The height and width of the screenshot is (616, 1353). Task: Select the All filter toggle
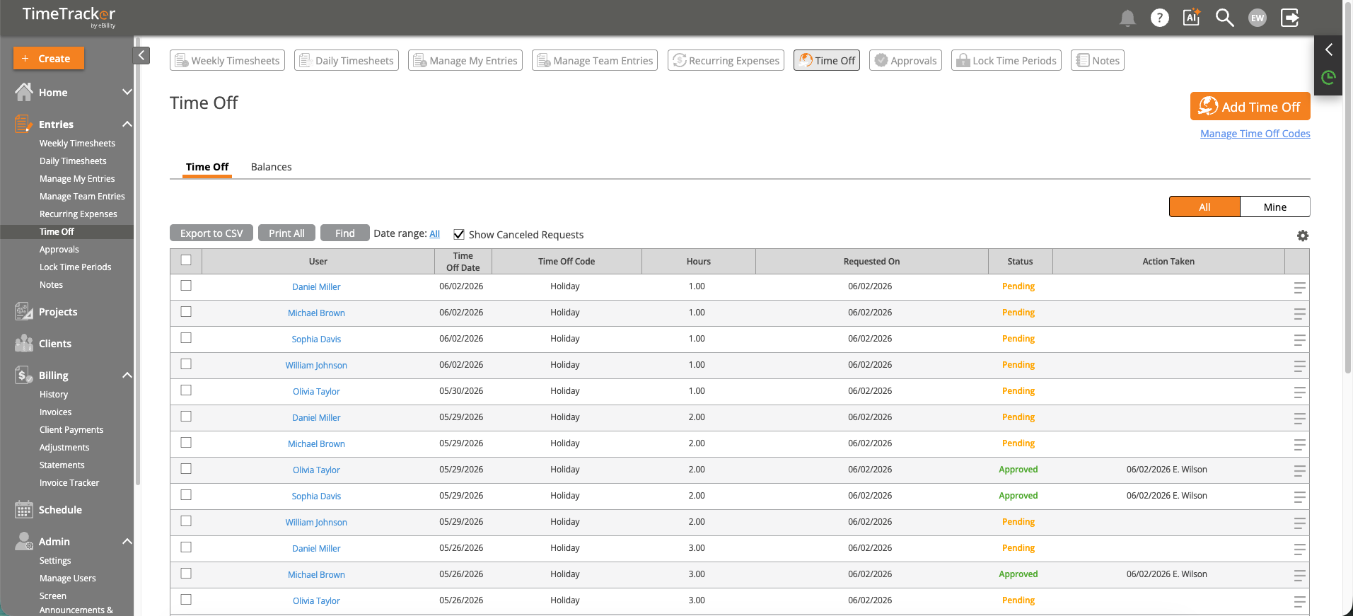[x=1204, y=207]
